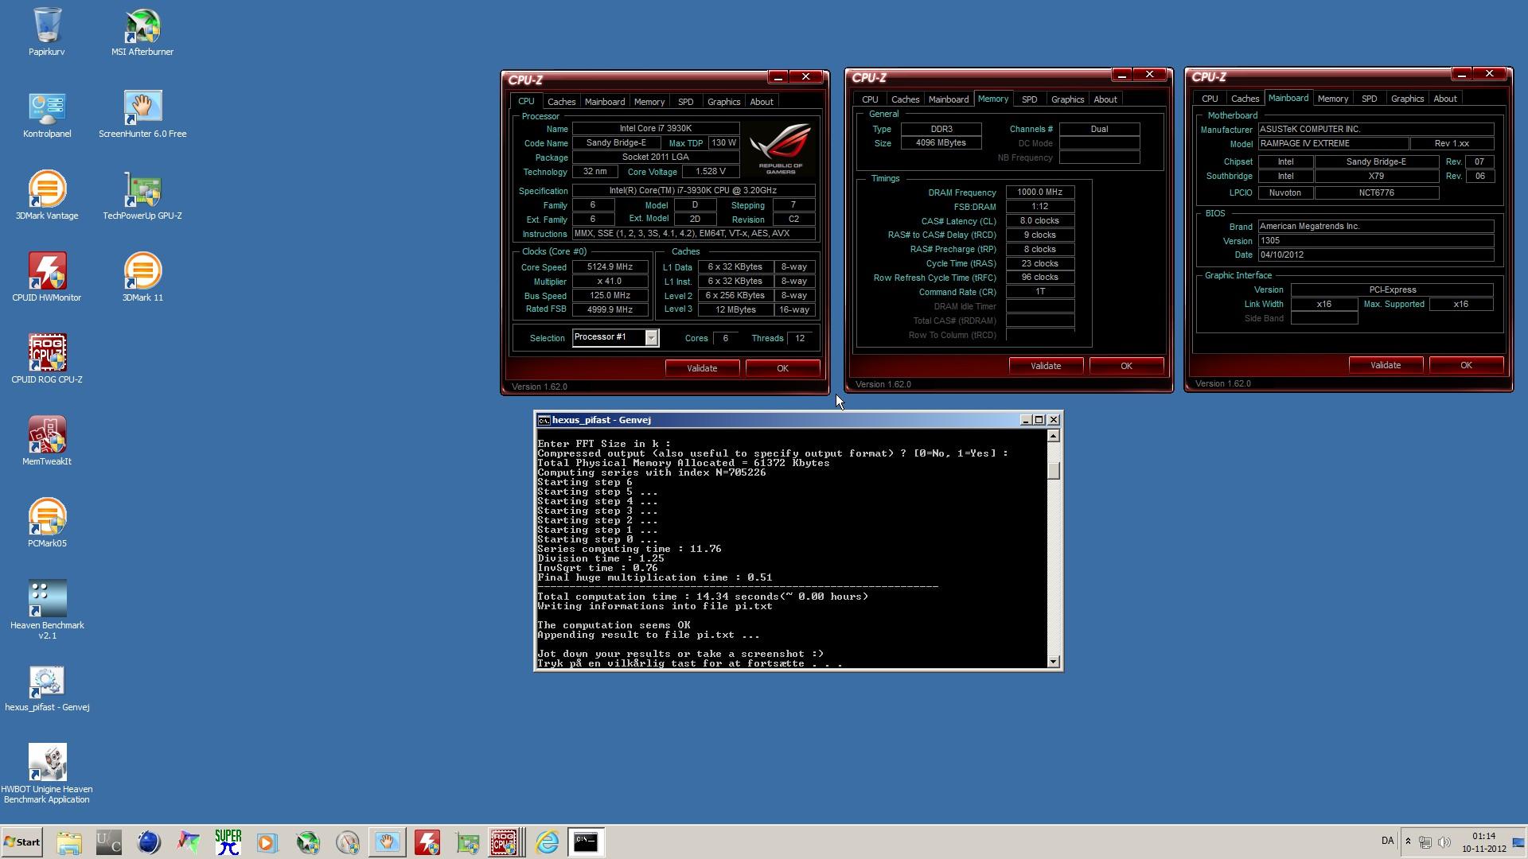This screenshot has height=859, width=1528.
Task: Click the BIOS Version field showing 1305
Action: 1375,240
